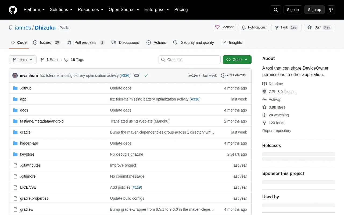Screen dimensions: 344x215
Task: Click the Notifications bell button
Action: click(x=253, y=27)
